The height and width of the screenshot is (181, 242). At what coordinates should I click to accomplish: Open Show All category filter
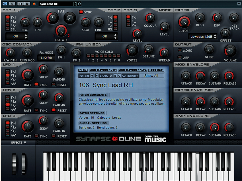(151, 76)
